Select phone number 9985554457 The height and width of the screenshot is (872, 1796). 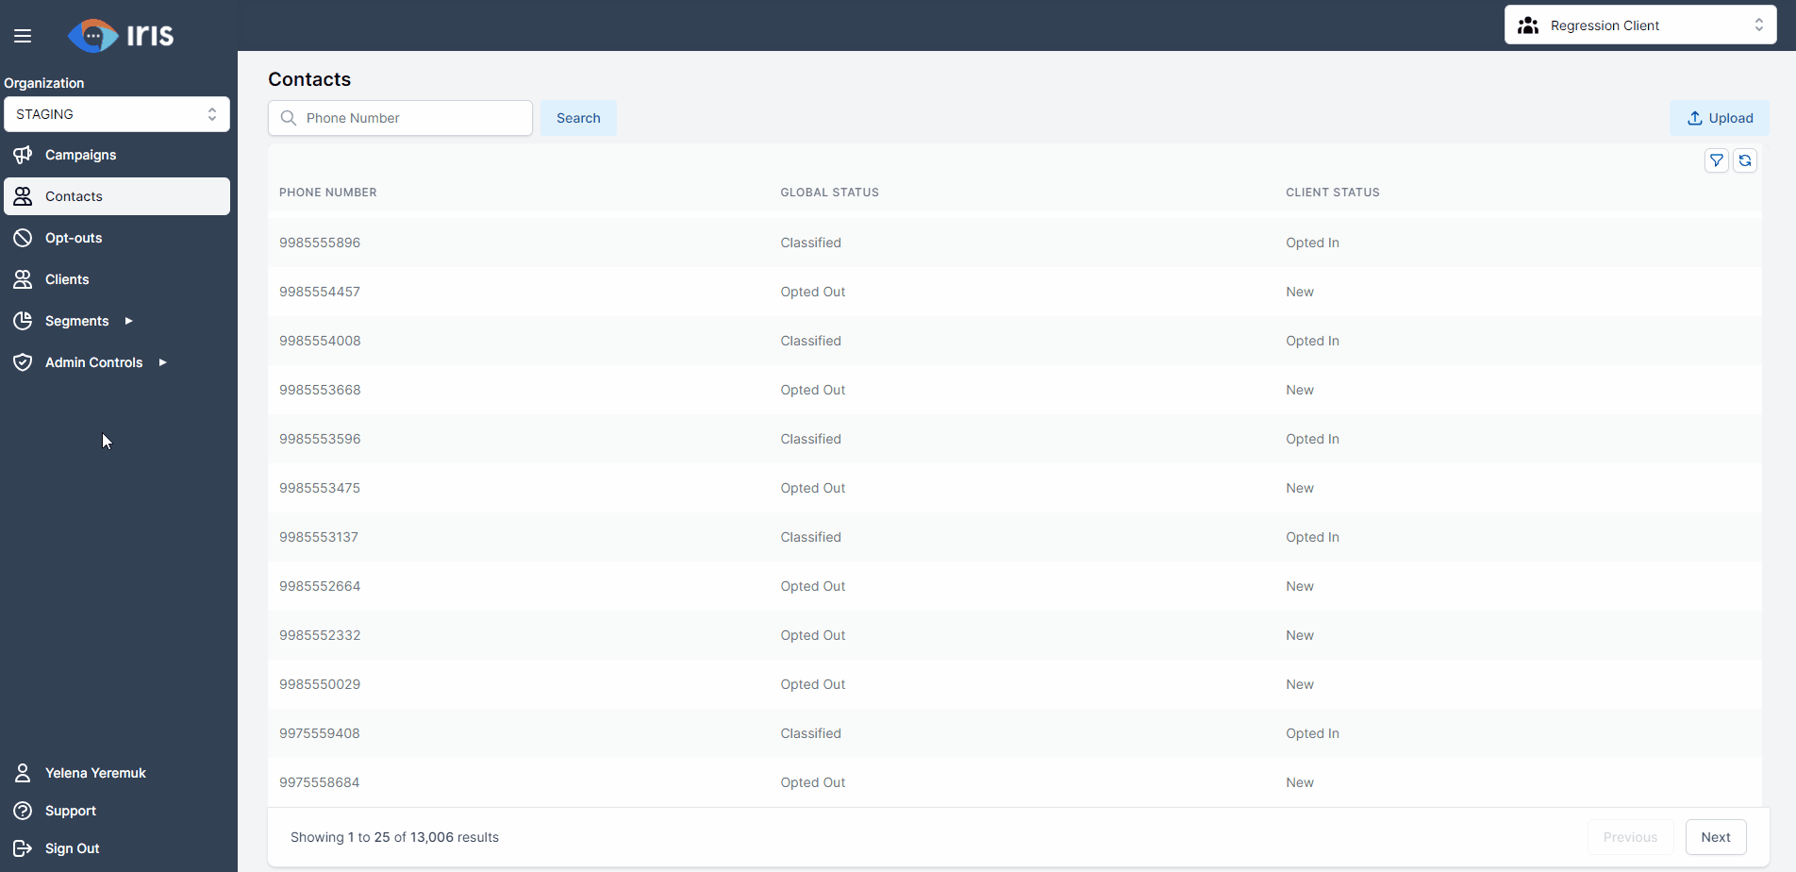(x=320, y=292)
